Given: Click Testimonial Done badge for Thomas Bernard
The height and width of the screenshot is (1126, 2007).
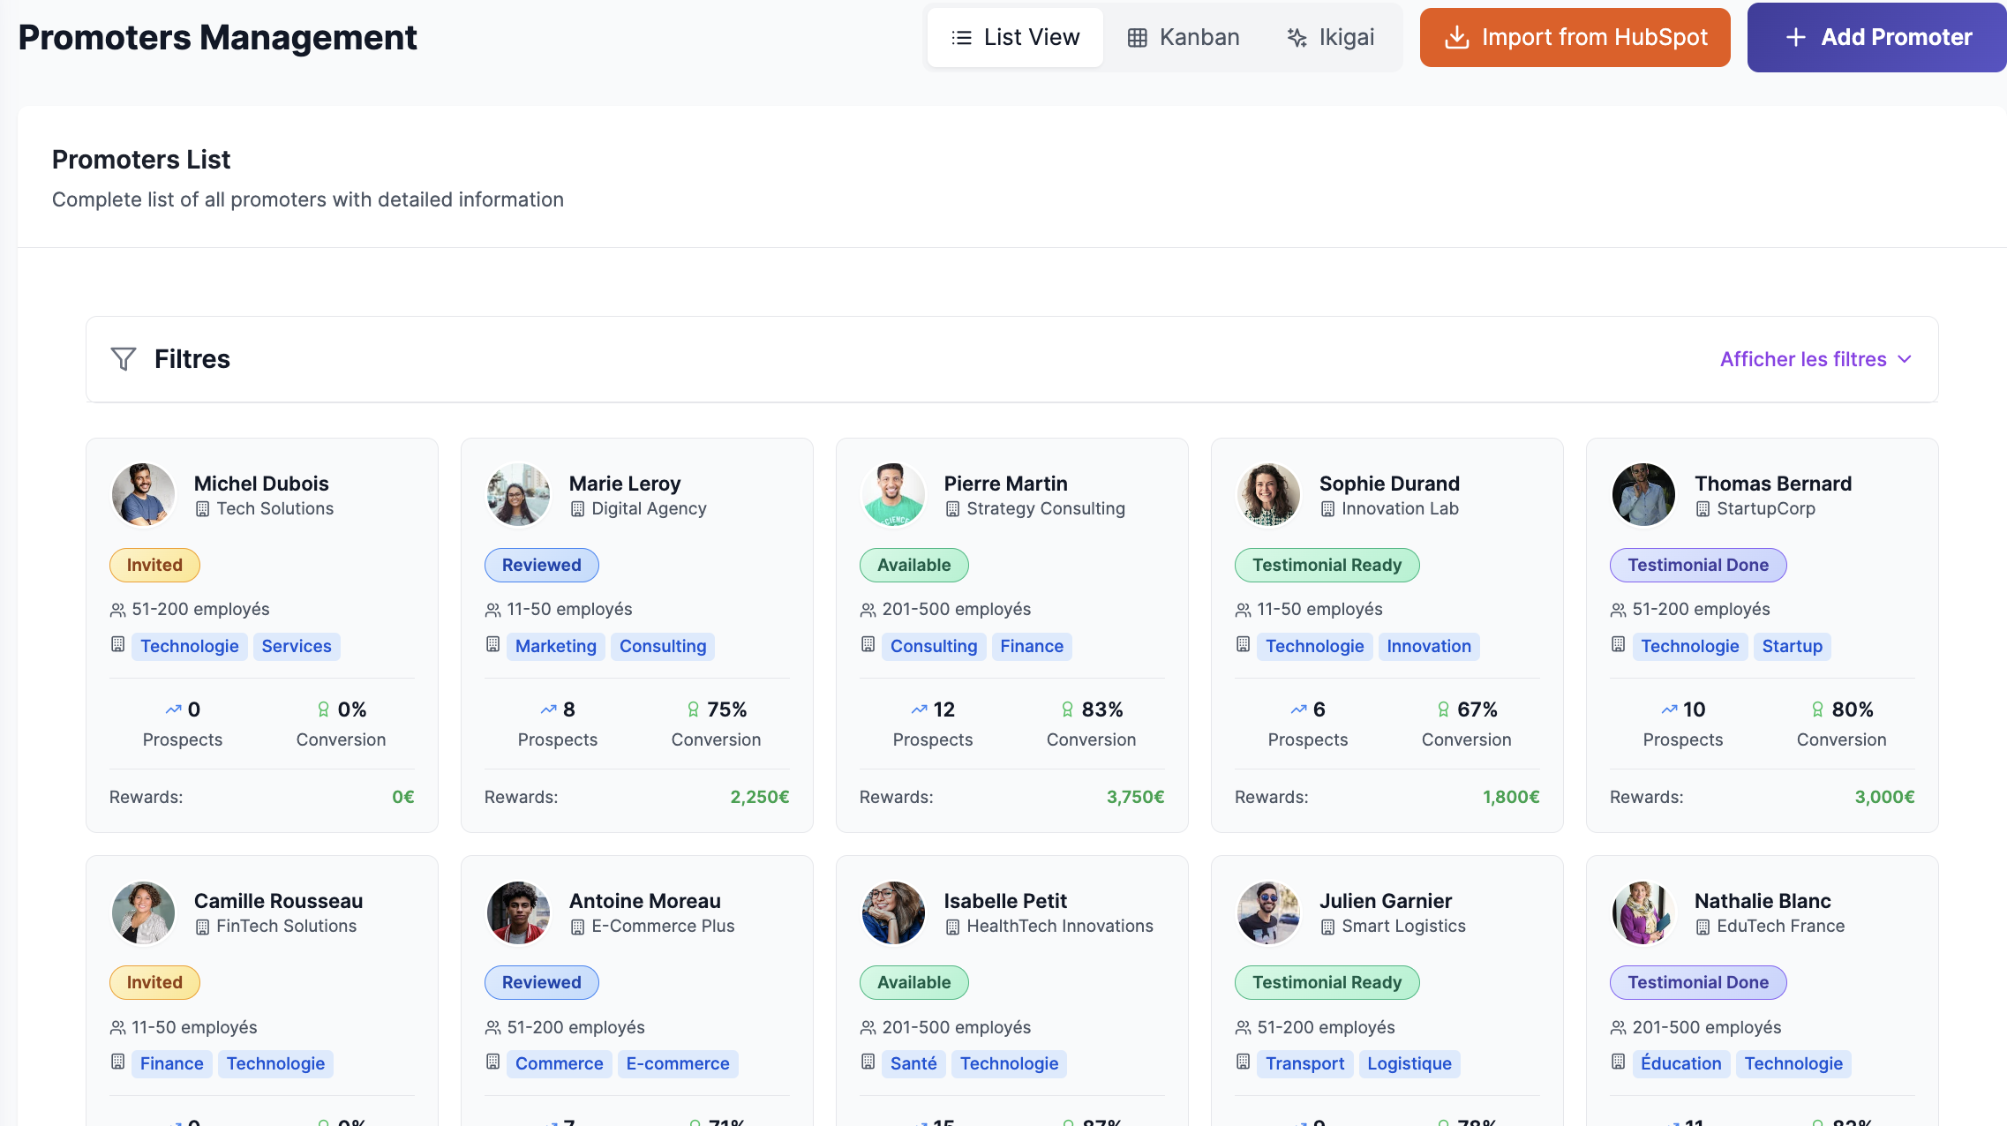Looking at the screenshot, I should pos(1698,565).
